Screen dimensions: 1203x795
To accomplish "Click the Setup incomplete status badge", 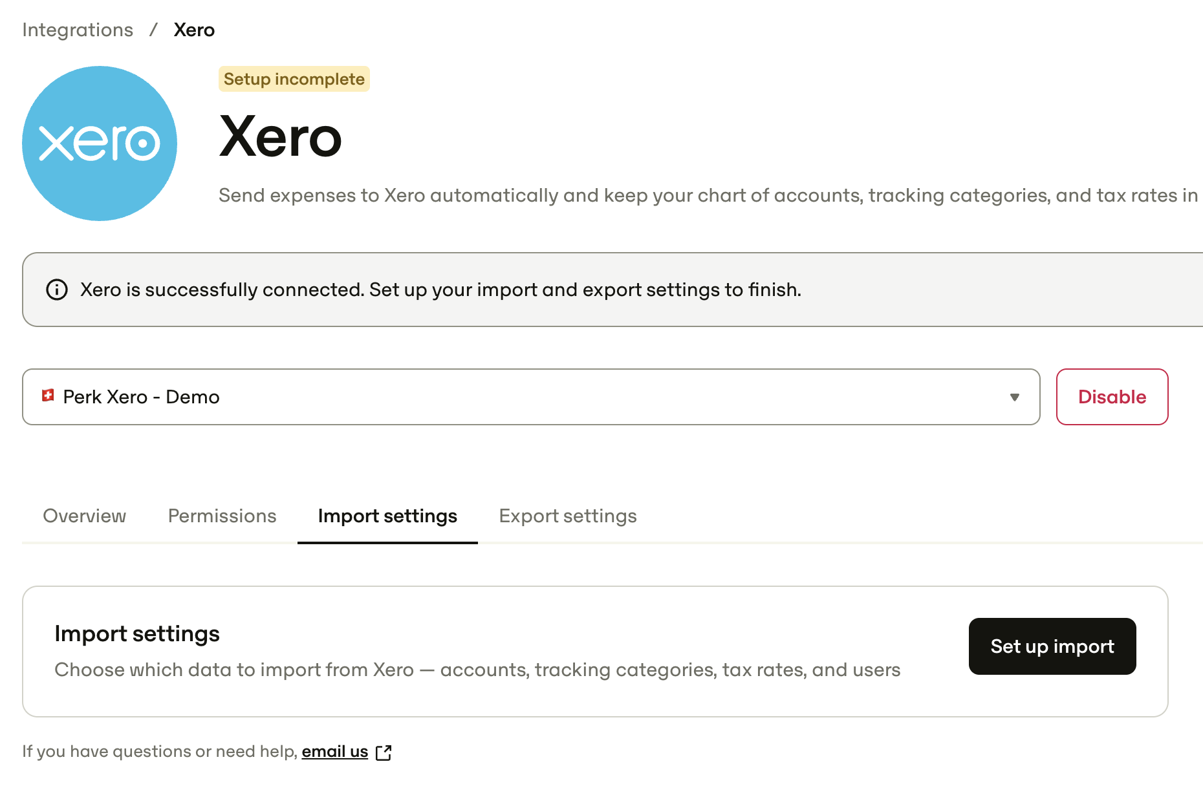I will point(294,79).
